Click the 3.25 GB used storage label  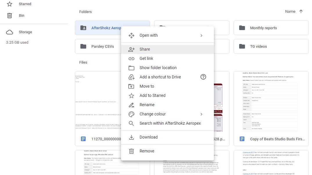17,42
